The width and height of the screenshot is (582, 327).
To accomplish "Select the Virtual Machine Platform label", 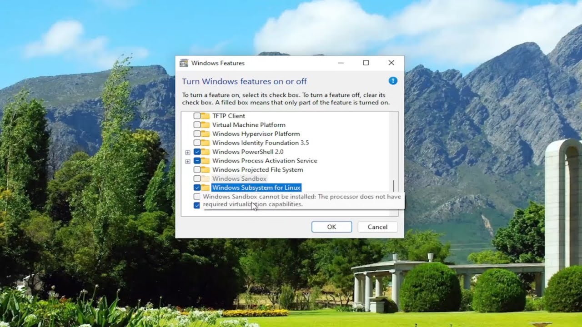I will [249, 125].
